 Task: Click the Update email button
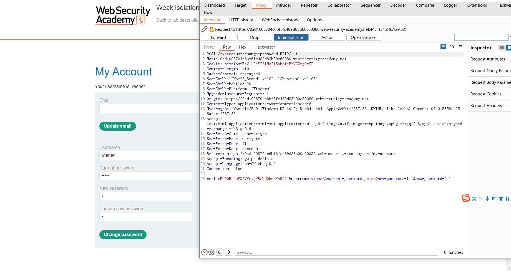118,126
